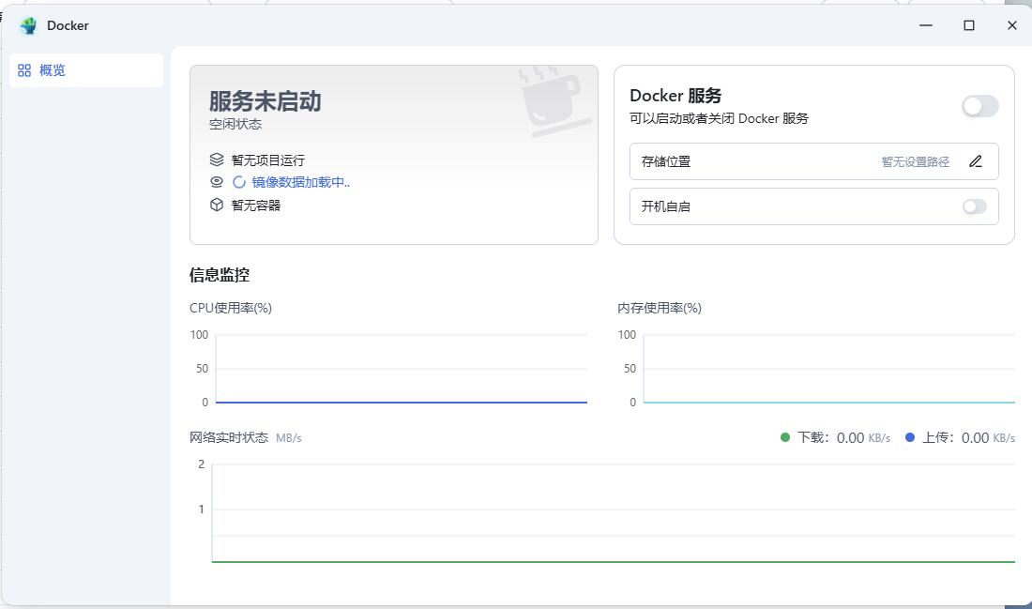The width and height of the screenshot is (1032, 609).
Task: Click the coffee cup watermark icon
Action: pos(554,99)
